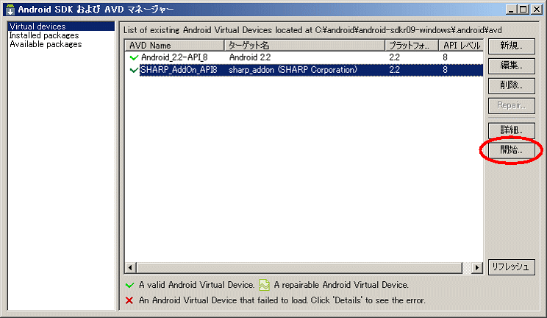Click legend red X failed device icon
The height and width of the screenshot is (318, 547).
point(129,300)
